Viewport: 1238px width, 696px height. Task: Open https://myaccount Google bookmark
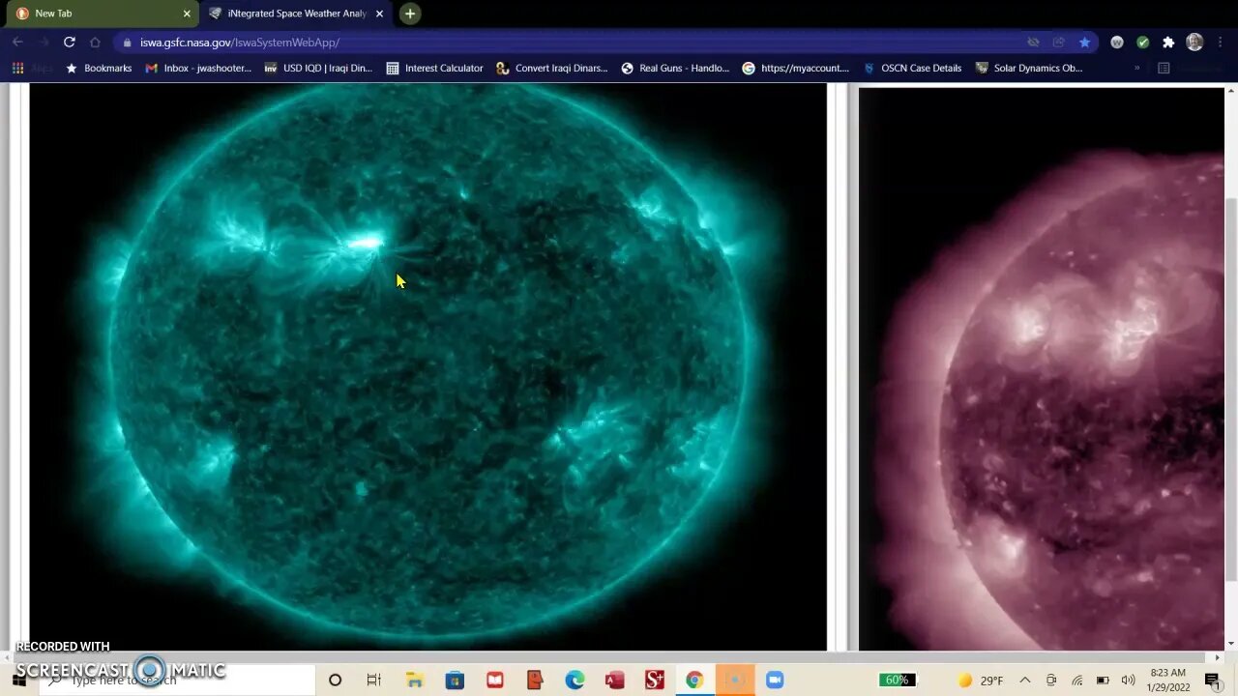pyautogui.click(x=795, y=68)
